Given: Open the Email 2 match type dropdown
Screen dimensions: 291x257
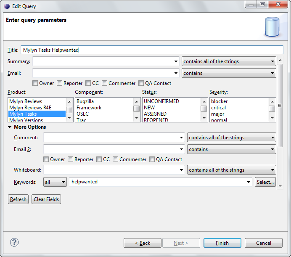Looking at the screenshot, I should coord(232,149).
